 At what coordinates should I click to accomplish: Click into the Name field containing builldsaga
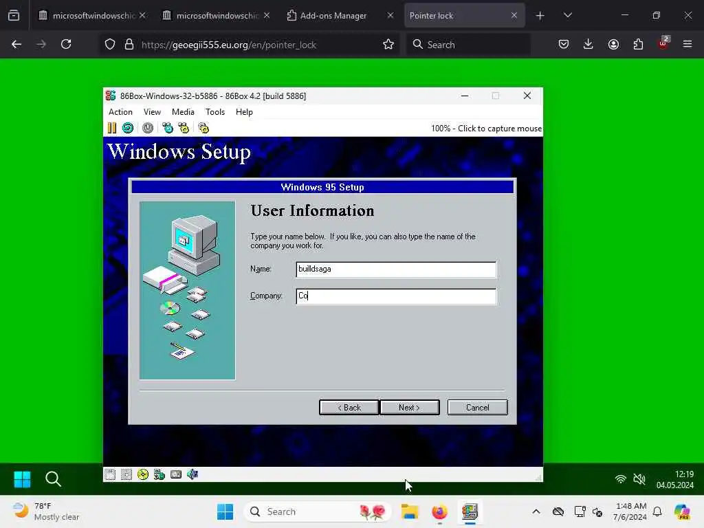tap(396, 269)
